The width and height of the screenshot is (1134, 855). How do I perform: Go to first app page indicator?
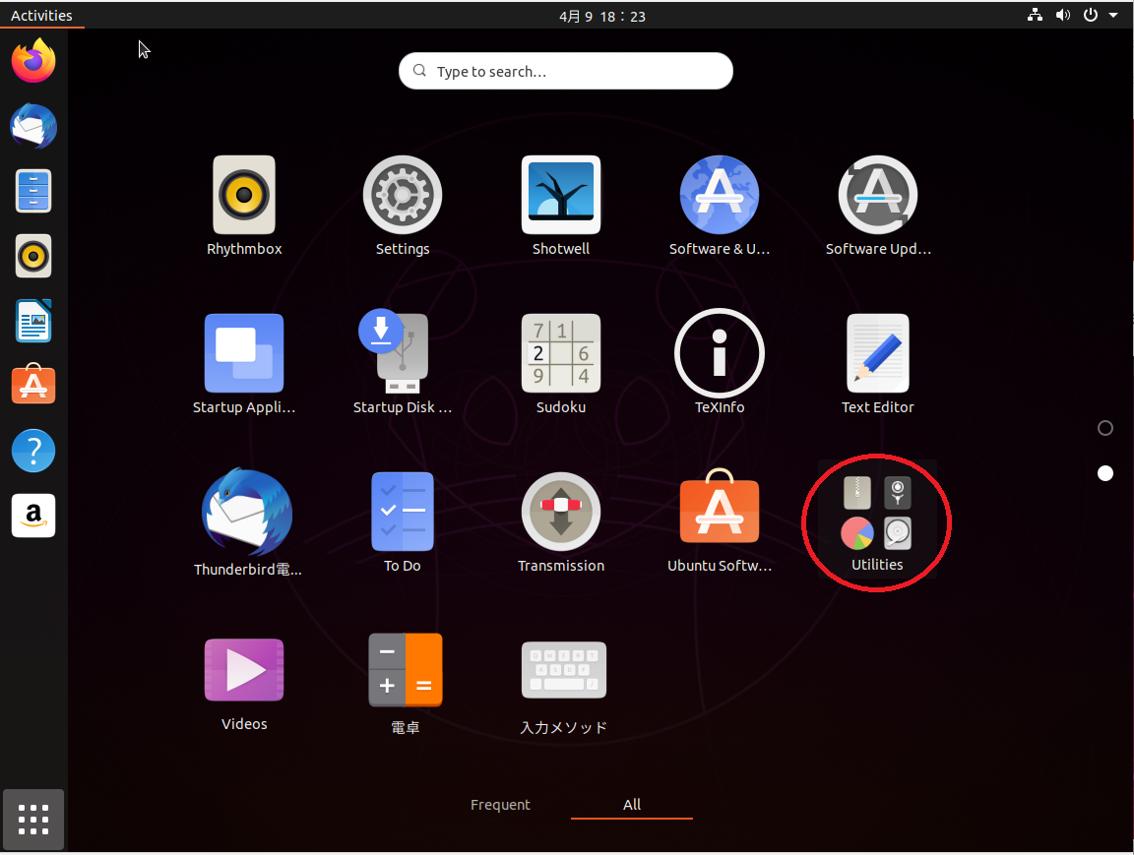click(x=1105, y=428)
